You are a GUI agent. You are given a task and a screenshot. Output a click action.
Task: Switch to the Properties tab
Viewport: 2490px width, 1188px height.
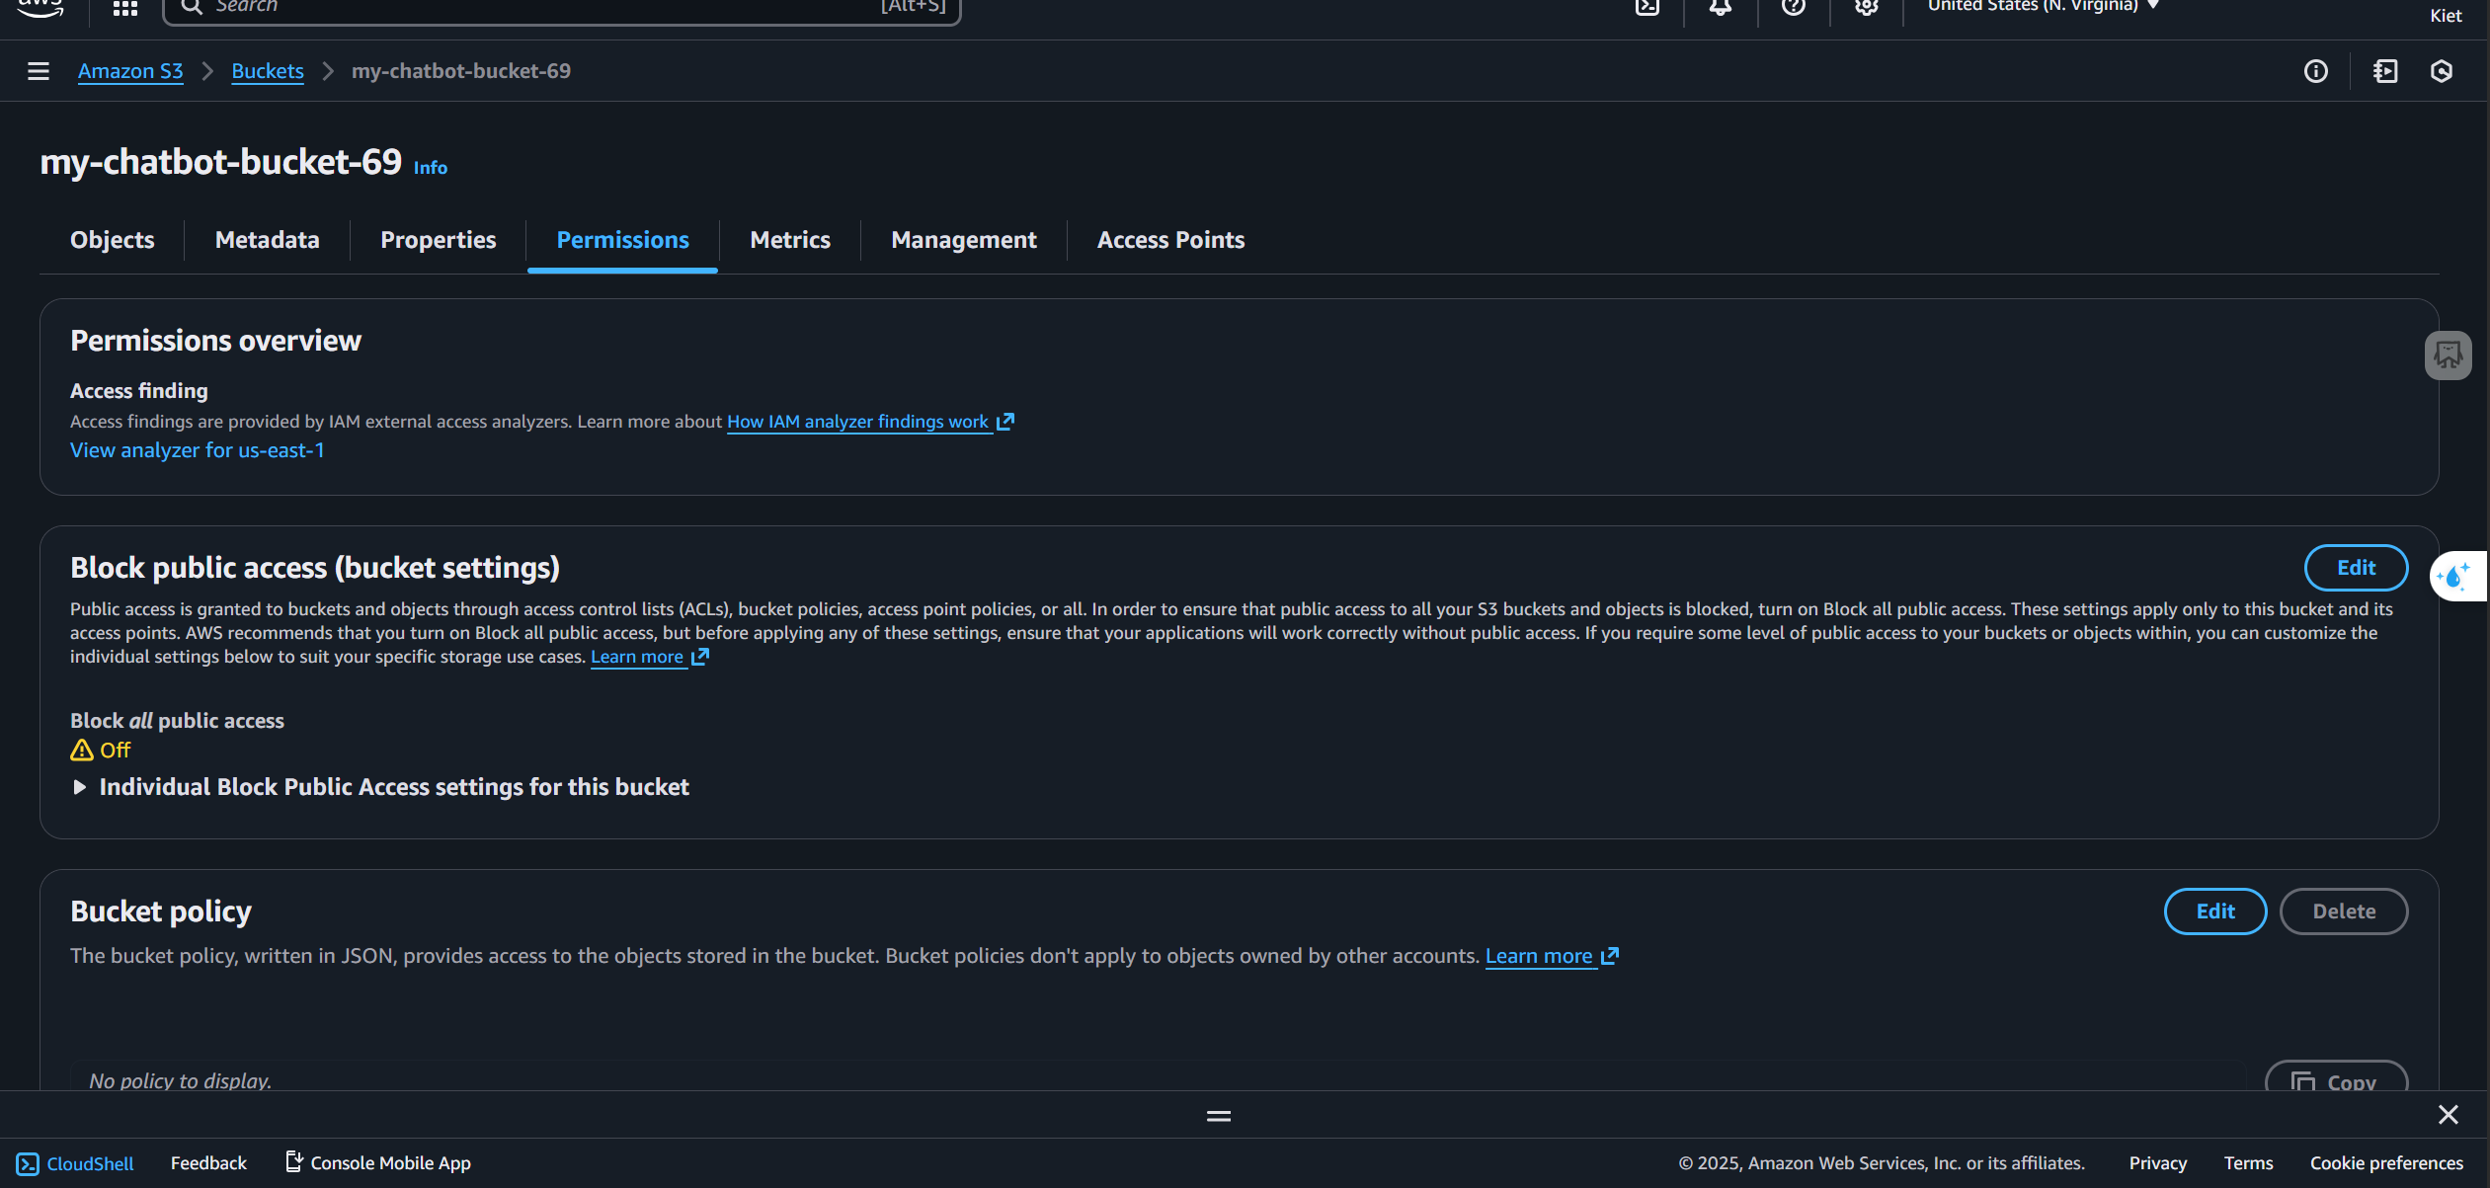coord(438,240)
